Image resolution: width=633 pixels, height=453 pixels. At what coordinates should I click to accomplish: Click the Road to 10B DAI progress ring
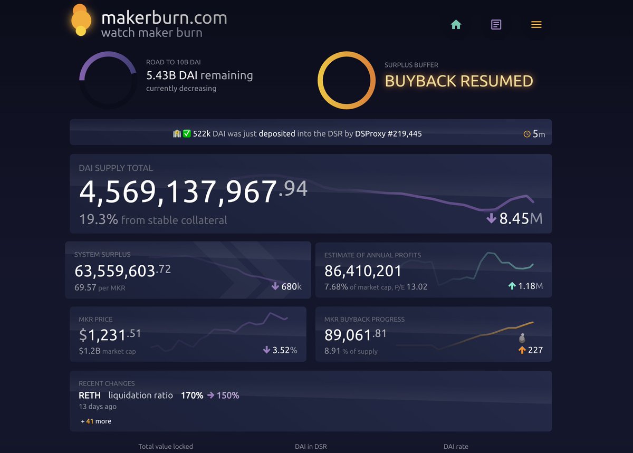[x=108, y=80]
